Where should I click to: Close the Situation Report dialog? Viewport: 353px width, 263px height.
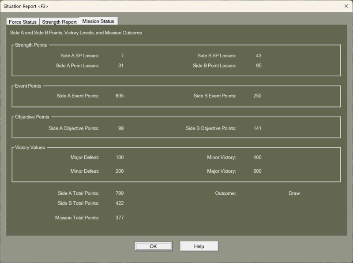click(345, 6)
